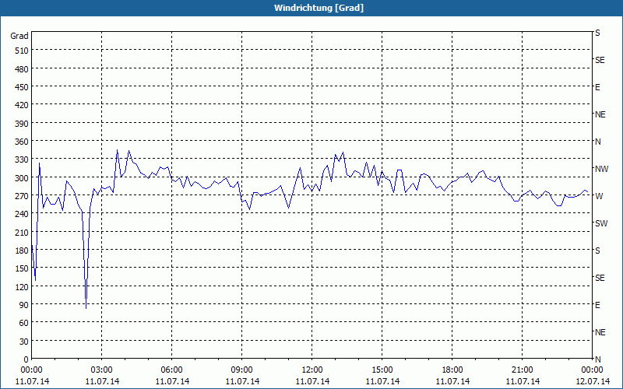Viewport: 623px width, 389px height.
Task: Select the 'NW' compass label
Action: [x=601, y=169]
